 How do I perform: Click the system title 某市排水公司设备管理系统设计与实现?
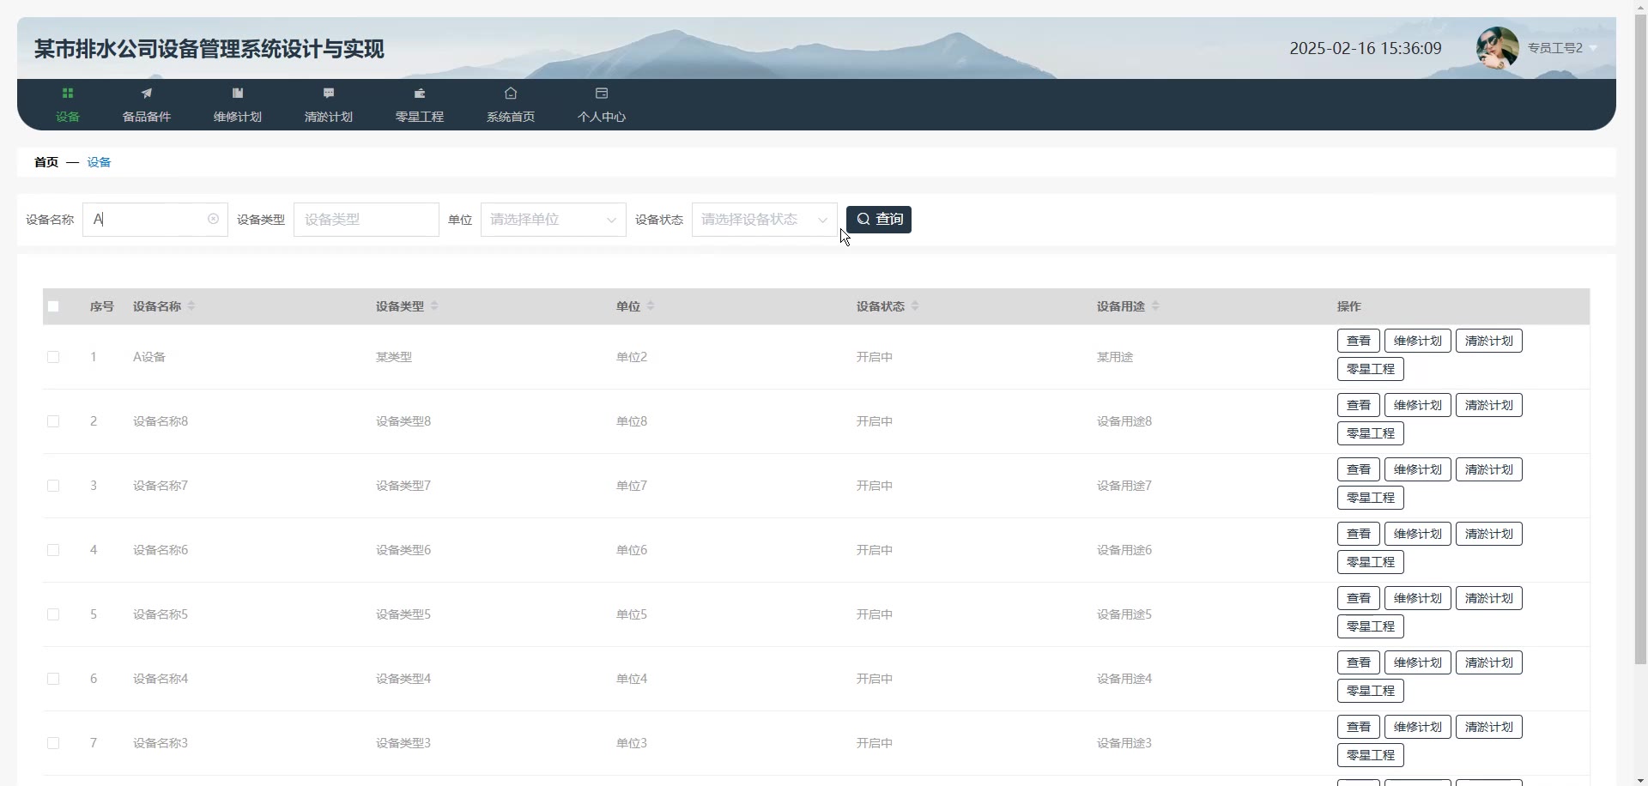coord(209,49)
